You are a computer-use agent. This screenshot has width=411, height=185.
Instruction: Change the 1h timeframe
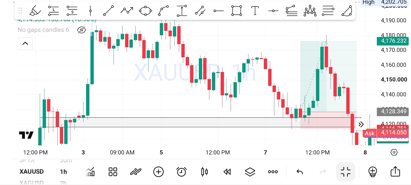pyautogui.click(x=63, y=172)
